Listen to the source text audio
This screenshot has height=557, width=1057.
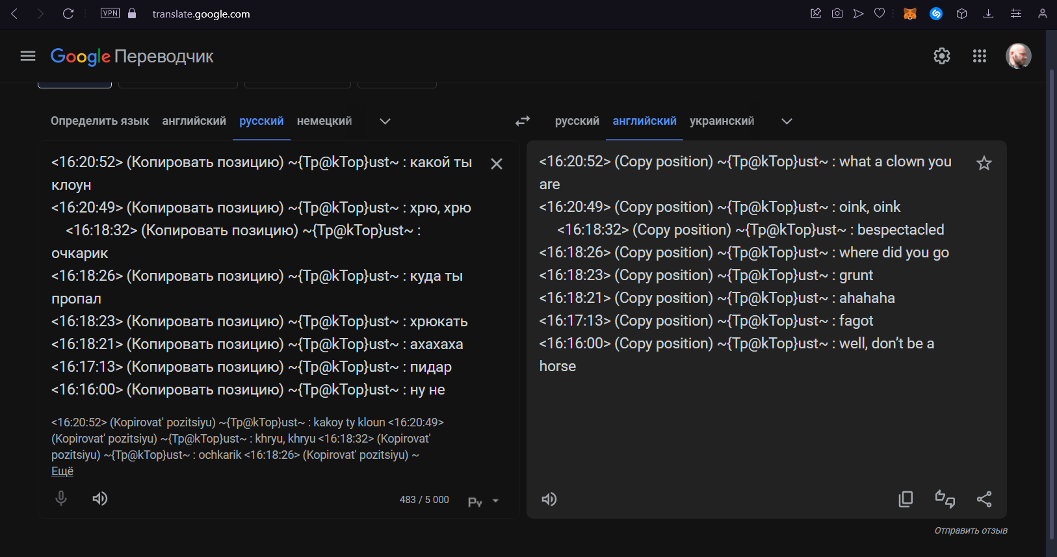click(x=100, y=499)
